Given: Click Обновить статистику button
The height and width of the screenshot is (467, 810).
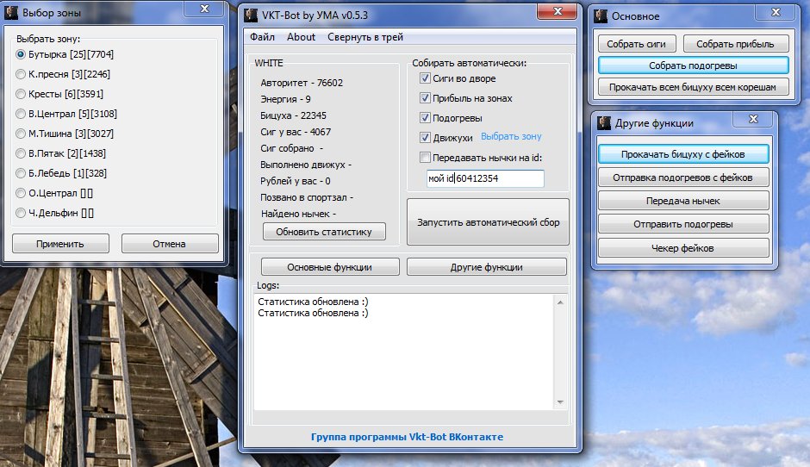Looking at the screenshot, I should click(x=324, y=232).
